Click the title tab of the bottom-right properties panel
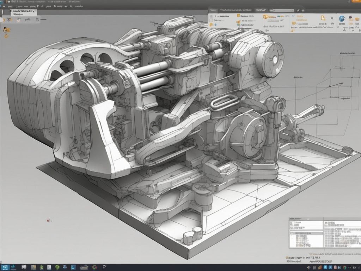 [297, 218]
